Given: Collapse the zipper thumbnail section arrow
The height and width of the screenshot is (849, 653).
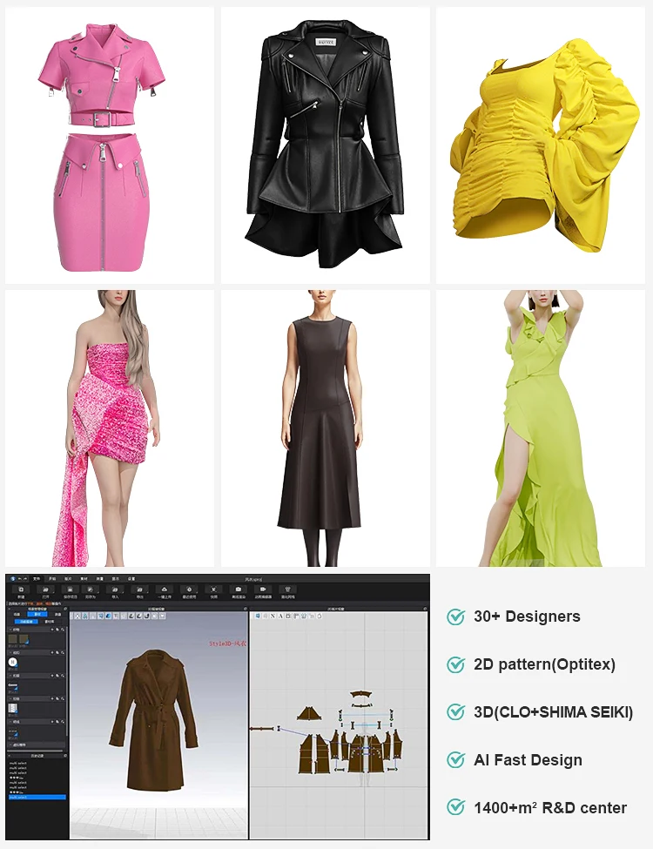Looking at the screenshot, I should tap(10, 698).
